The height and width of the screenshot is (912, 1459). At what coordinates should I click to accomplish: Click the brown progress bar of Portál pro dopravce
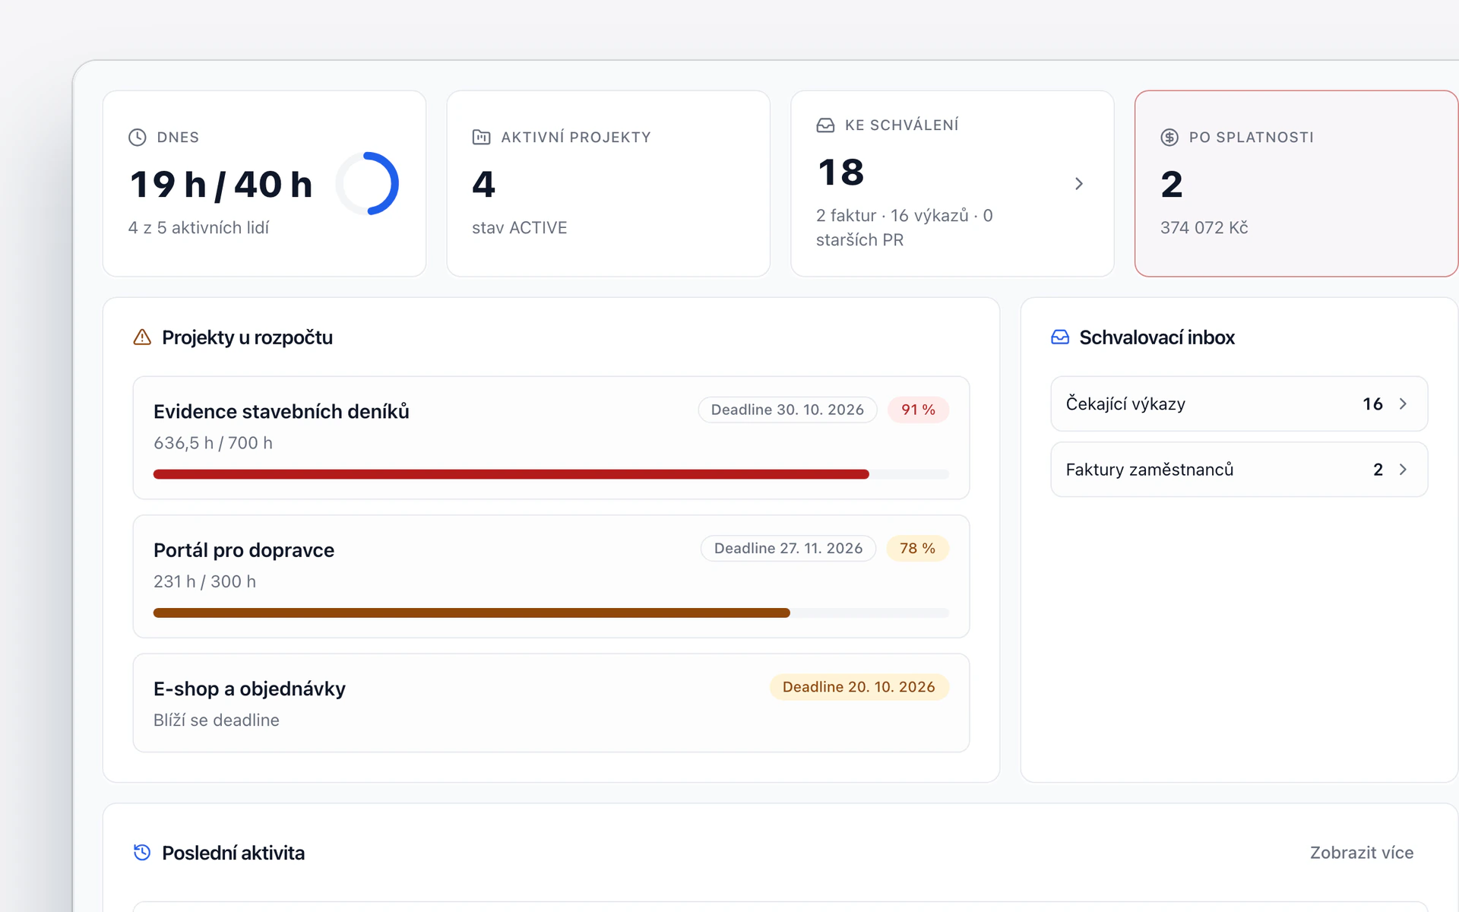coord(551,613)
